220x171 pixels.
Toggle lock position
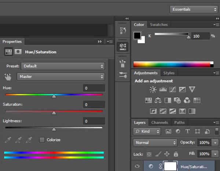tap(167, 154)
